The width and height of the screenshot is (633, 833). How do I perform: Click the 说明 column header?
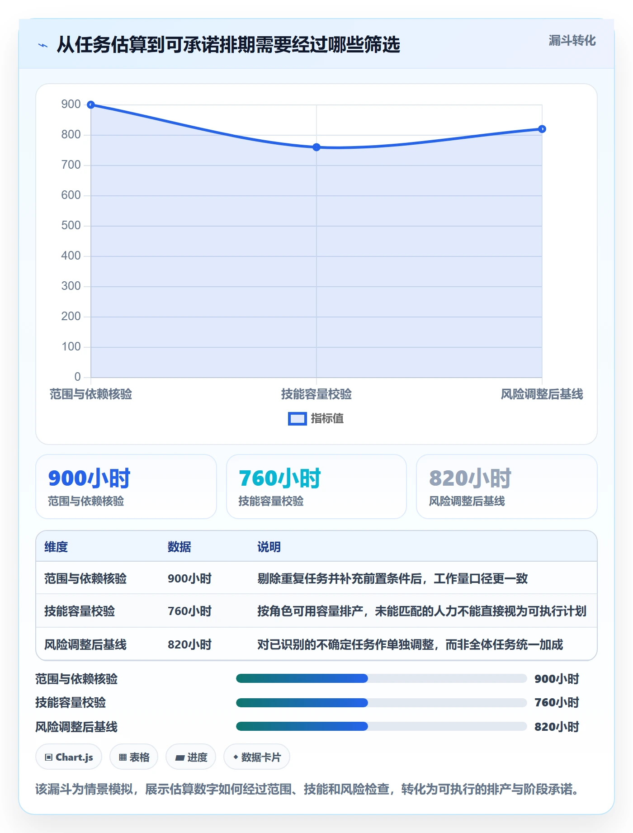coord(269,547)
